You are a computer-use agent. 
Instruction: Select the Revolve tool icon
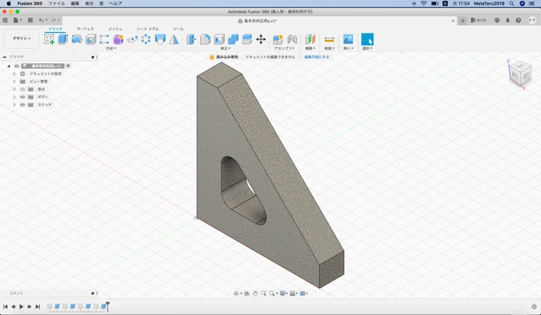click(x=76, y=39)
